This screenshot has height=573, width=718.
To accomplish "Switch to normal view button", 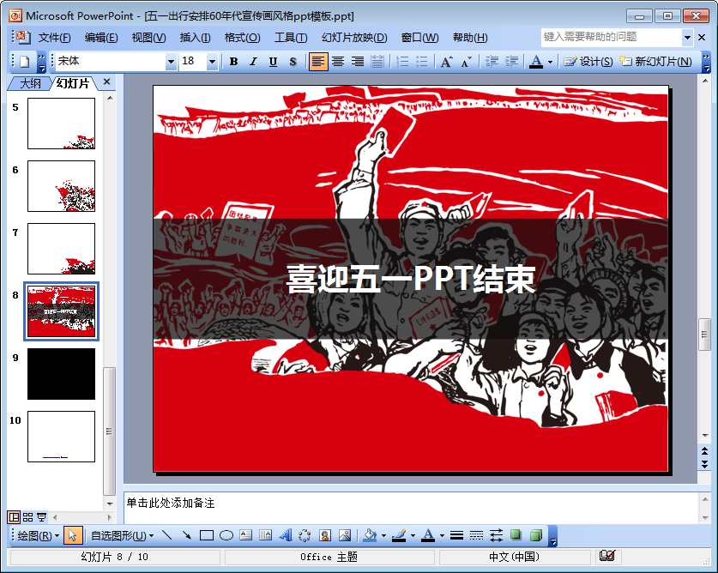I will click(x=15, y=517).
